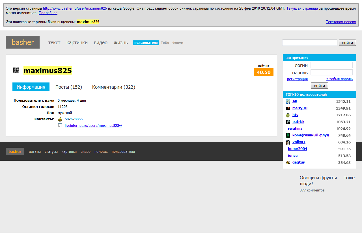Click the orange 40.50 rating badge
The width and height of the screenshot is (362, 233).
[264, 72]
